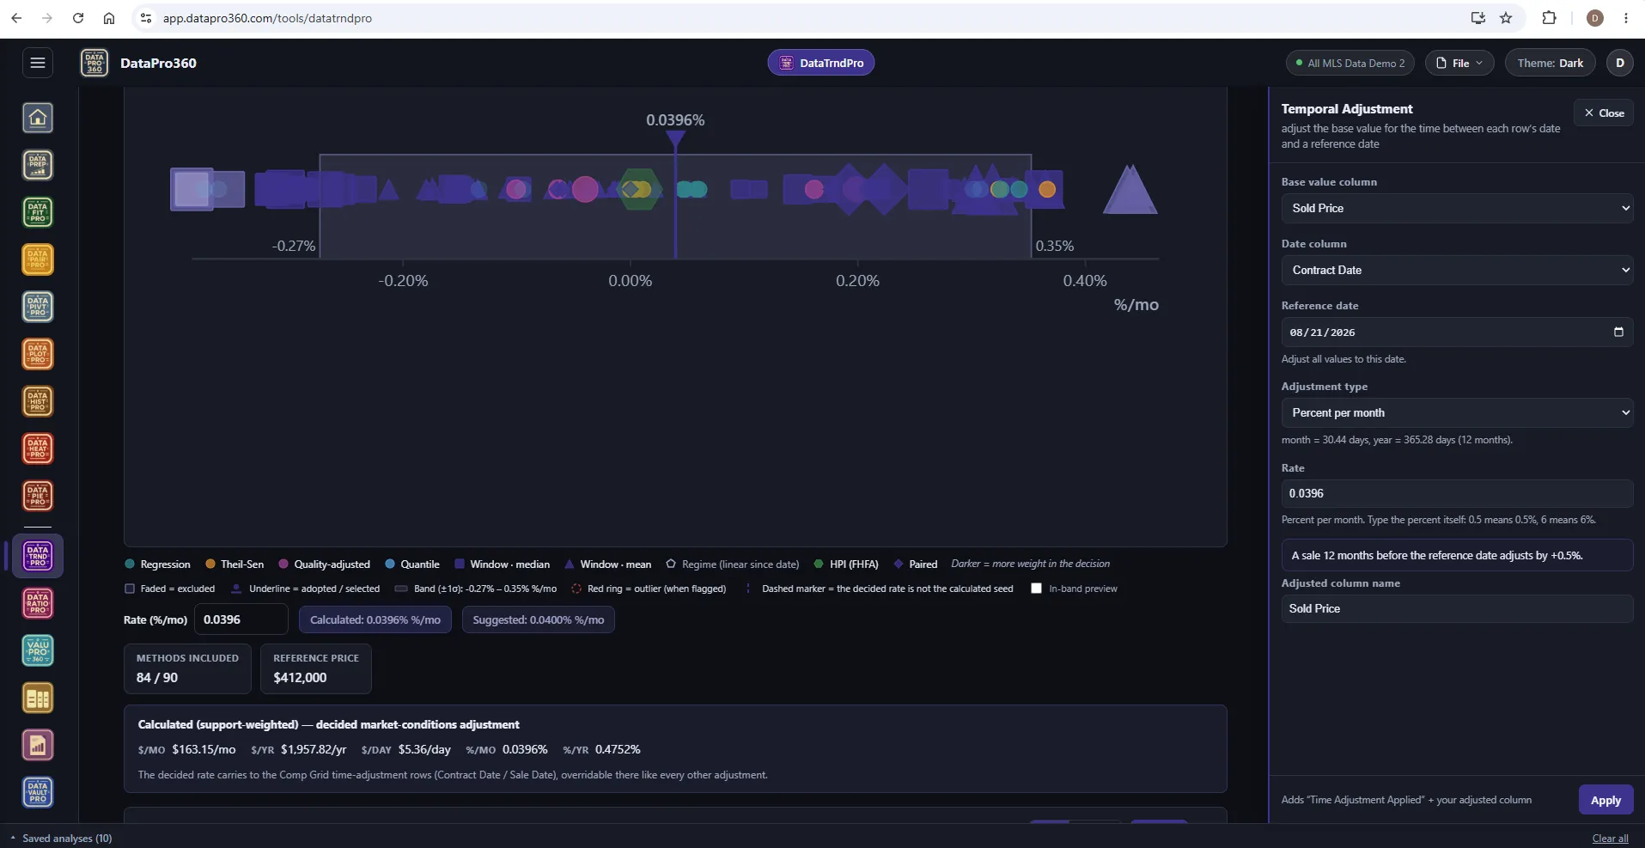1645x848 pixels.
Task: Bookmark this page with star icon
Action: point(1506,18)
